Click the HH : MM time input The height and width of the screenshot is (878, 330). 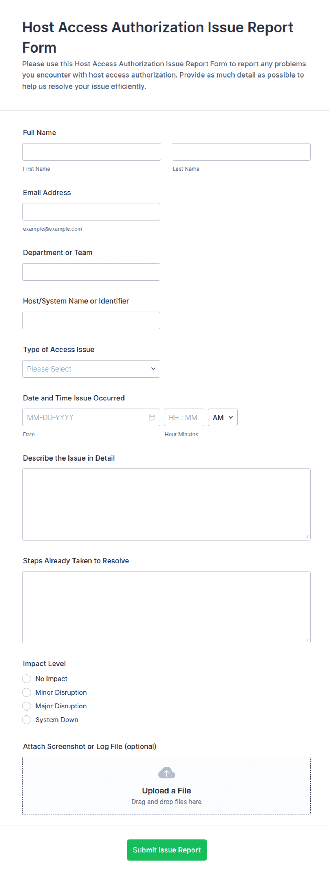pyautogui.click(x=184, y=417)
